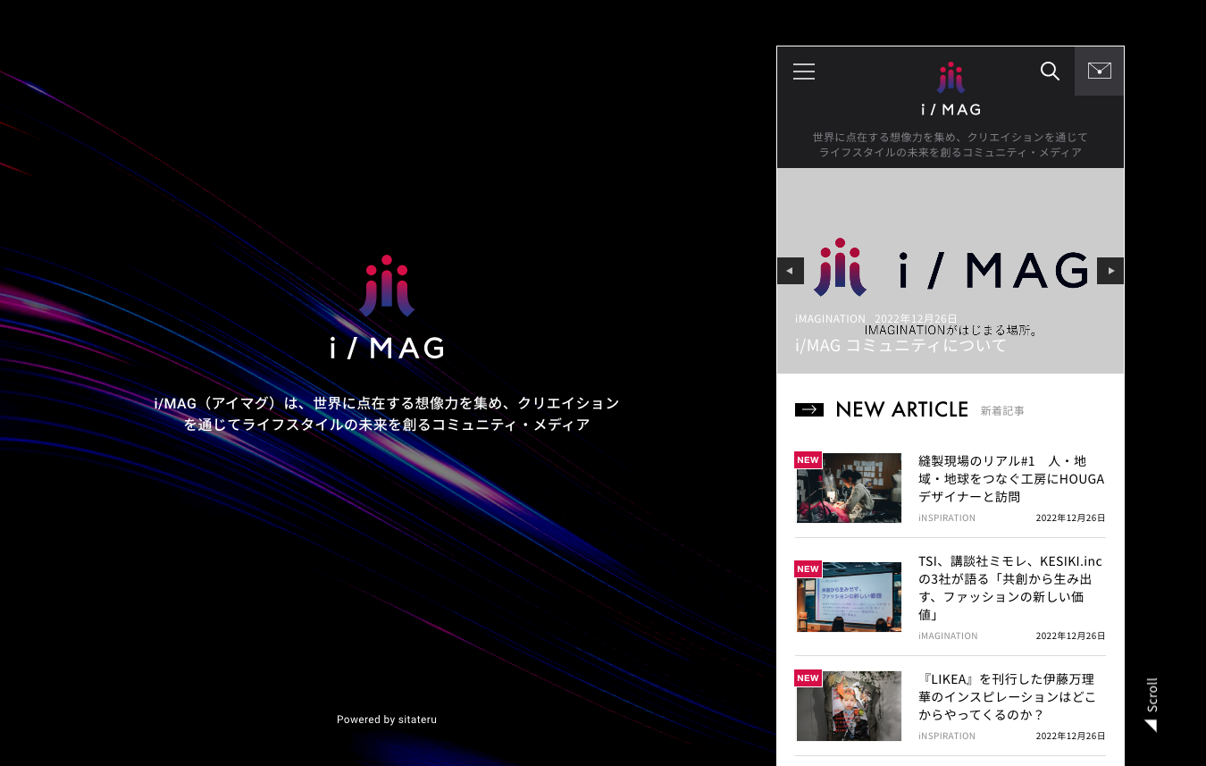Open the site search magnifier
The width and height of the screenshot is (1206, 766).
pos(1050,72)
